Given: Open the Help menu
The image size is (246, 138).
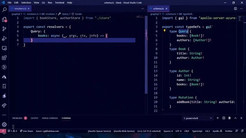Looking at the screenshot, I should point(70,3).
